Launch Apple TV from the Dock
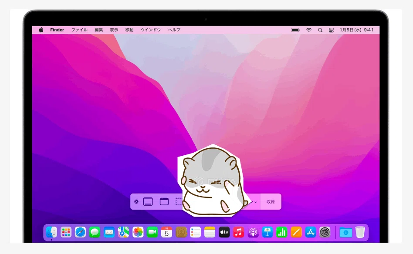 (x=224, y=232)
